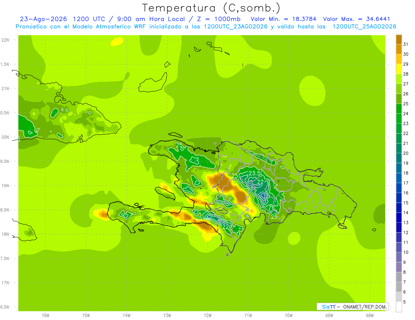
Task: Click the legend swatch between 11 and 12
Action: (x=399, y=237)
